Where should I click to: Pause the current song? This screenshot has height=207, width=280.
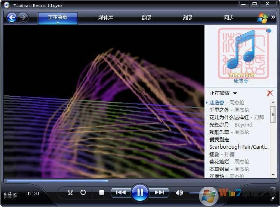[140, 193]
